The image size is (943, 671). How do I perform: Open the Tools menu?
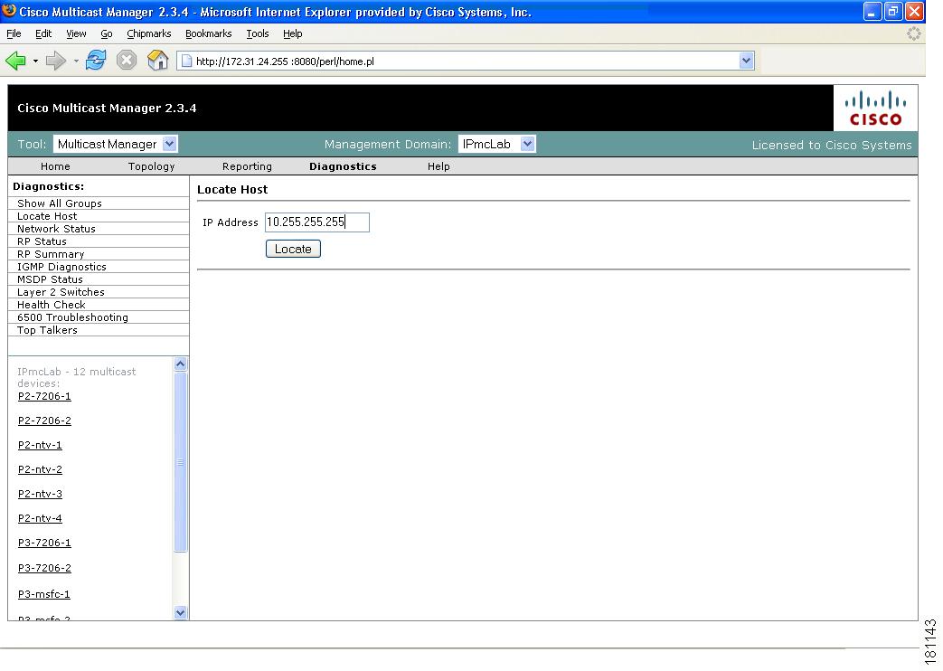pyautogui.click(x=258, y=33)
